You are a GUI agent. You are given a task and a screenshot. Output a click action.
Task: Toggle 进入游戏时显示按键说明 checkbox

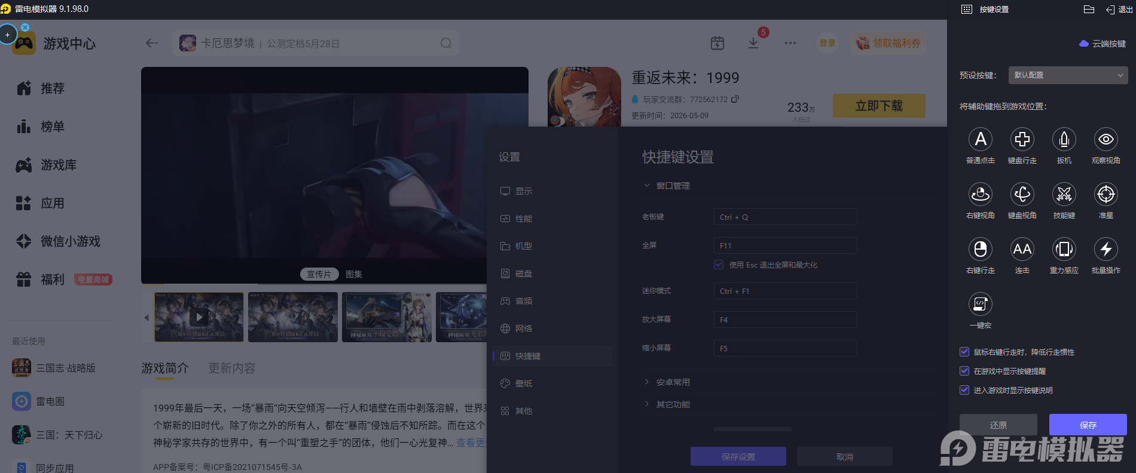[x=964, y=390]
